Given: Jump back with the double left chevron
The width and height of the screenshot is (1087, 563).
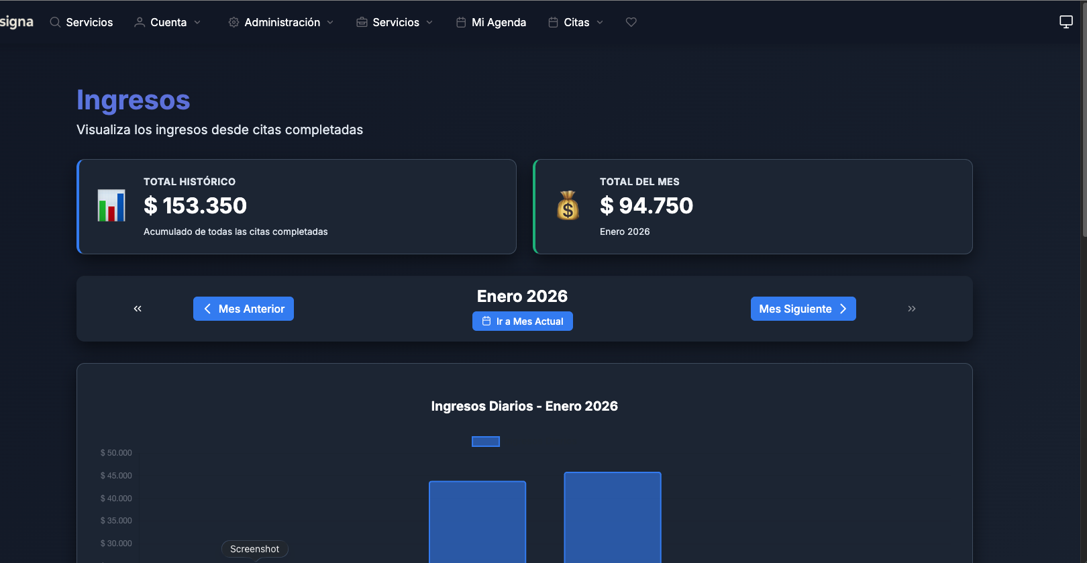Looking at the screenshot, I should point(138,309).
